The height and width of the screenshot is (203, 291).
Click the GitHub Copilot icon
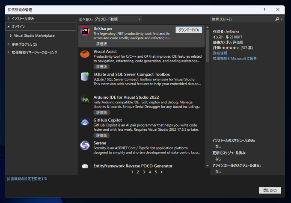point(85,122)
